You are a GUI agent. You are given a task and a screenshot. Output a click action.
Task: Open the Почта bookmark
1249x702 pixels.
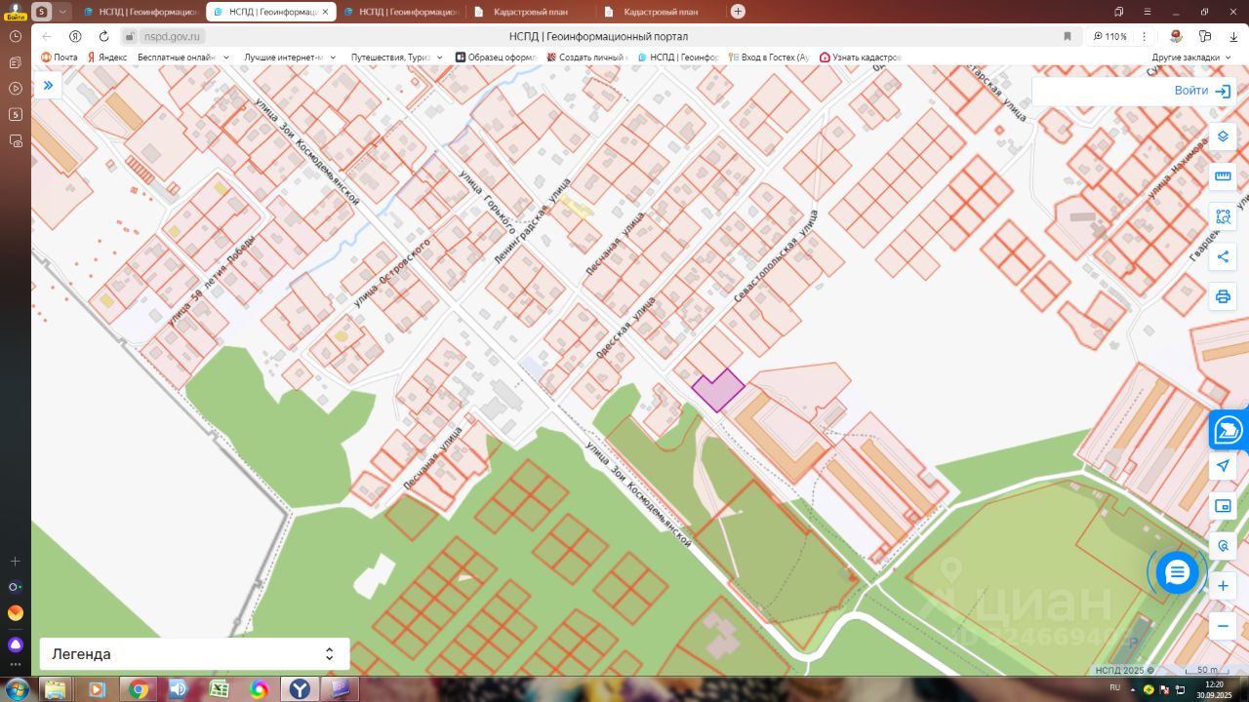(x=60, y=58)
